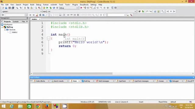Paste from clipboard icon
Screen dimensions: 195x109
point(32,8)
